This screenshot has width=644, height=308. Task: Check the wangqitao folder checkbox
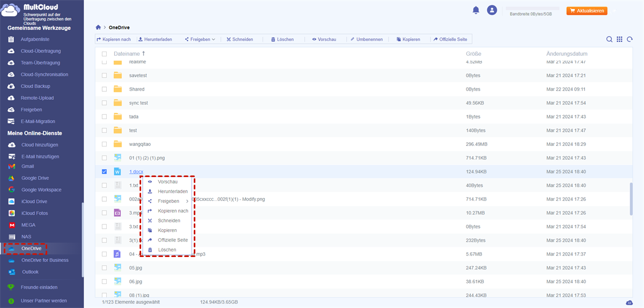104,144
